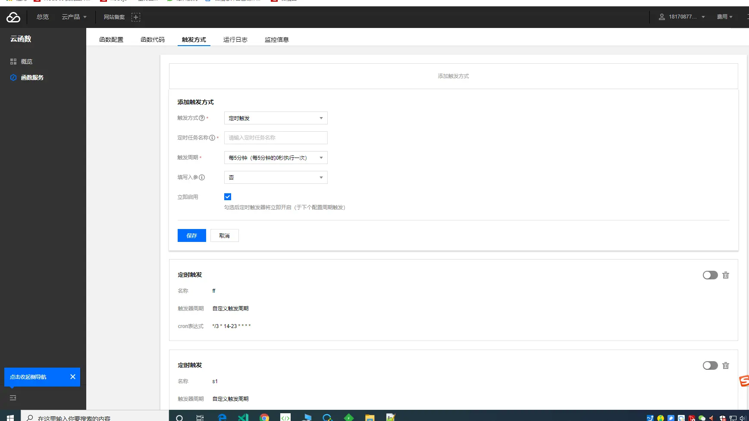Viewport: 749px width, 421px height.
Task: Open the 触发方式 dropdown showing 定时触发
Action: tap(276, 118)
